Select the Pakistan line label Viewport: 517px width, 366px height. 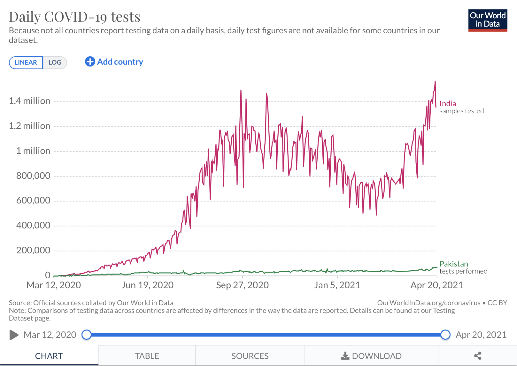[454, 264]
